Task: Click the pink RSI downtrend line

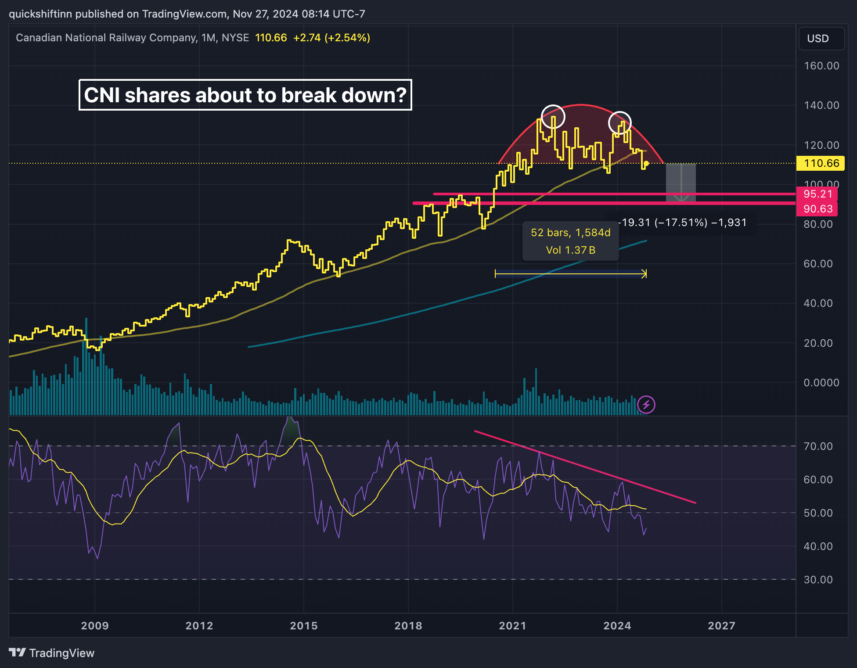Action: [585, 467]
